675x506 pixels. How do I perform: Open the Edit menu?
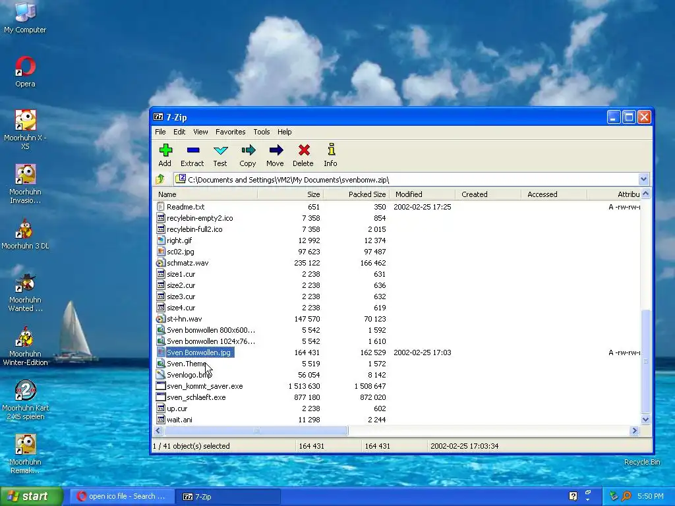coord(179,132)
